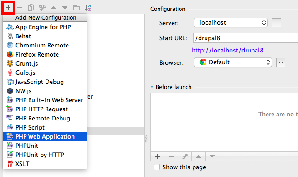Add a Before launch task
This screenshot has height=177, width=298.
(158, 156)
